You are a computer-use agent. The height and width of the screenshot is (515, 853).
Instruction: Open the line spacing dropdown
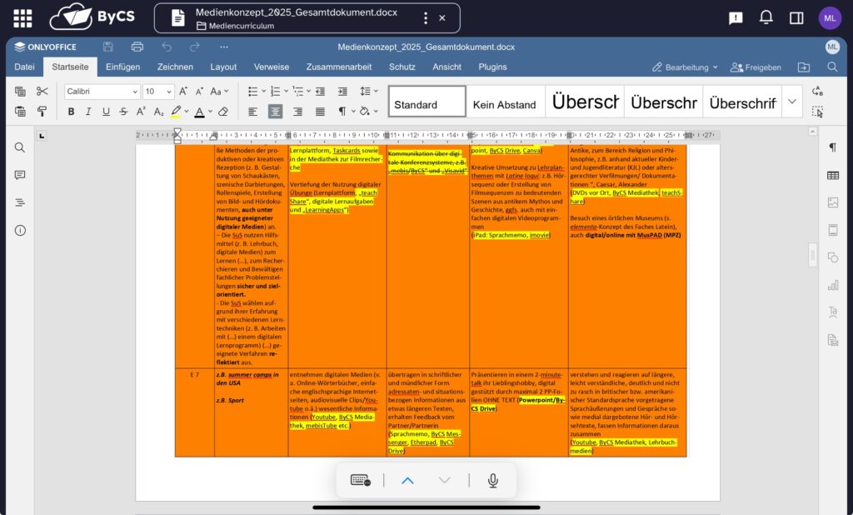tap(369, 91)
